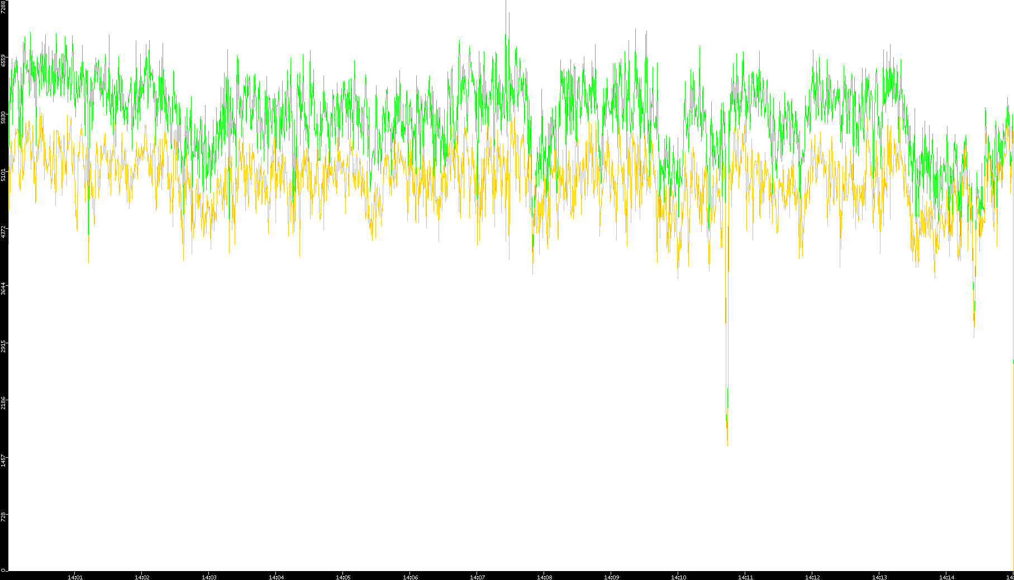Viewport: 1014px width, 580px height.
Task: Select the 14:05 tick on time axis
Action: 343,577
